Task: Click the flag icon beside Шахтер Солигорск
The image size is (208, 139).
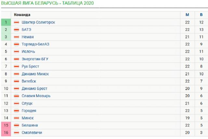Action: click(x=17, y=22)
